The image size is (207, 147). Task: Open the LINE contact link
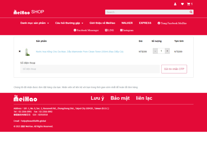(x=109, y=30)
